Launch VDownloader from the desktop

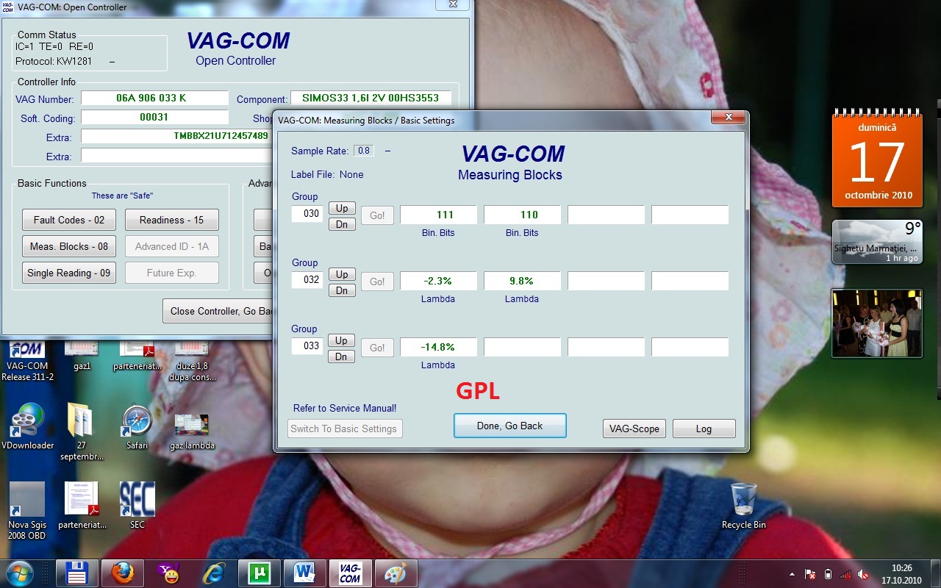(x=27, y=426)
